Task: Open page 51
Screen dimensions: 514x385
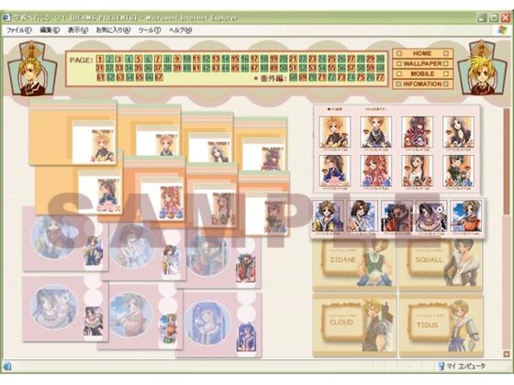Action: coord(293,69)
